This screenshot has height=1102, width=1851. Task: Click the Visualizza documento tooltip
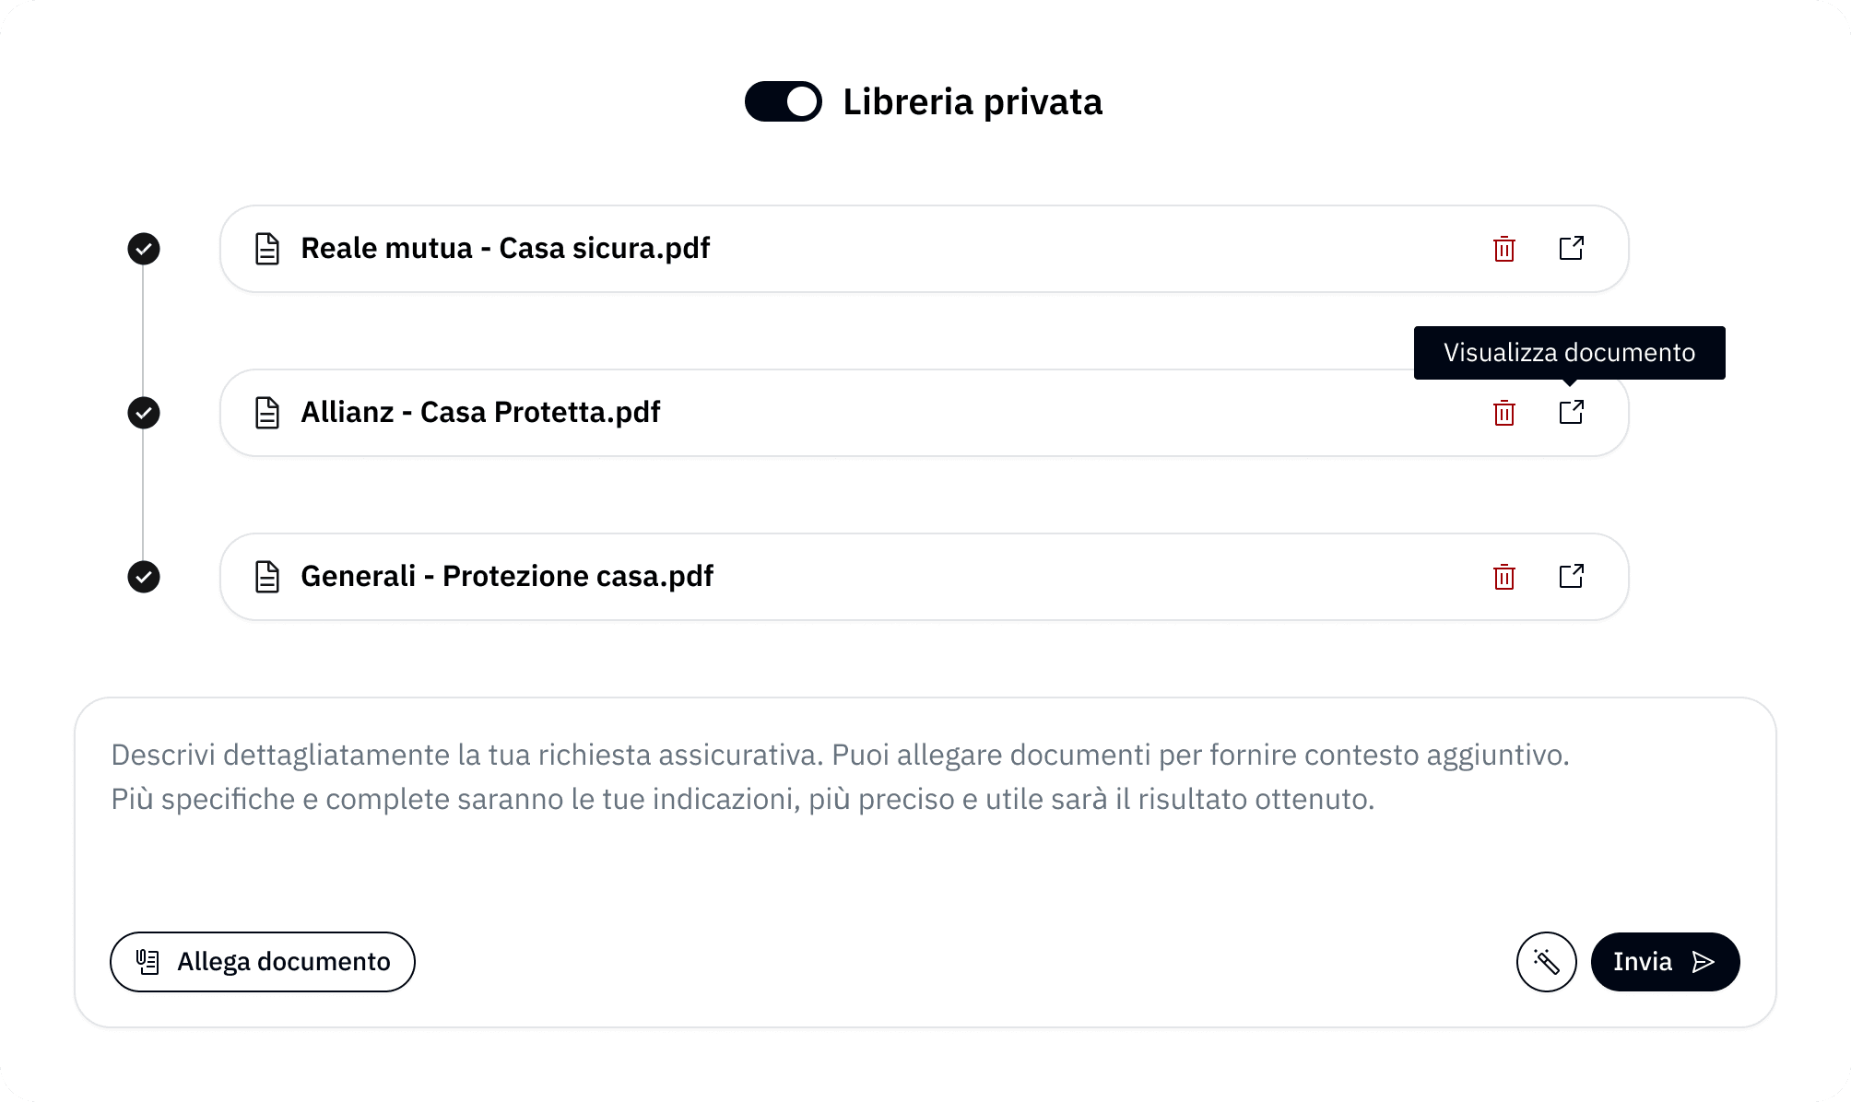pyautogui.click(x=1569, y=353)
